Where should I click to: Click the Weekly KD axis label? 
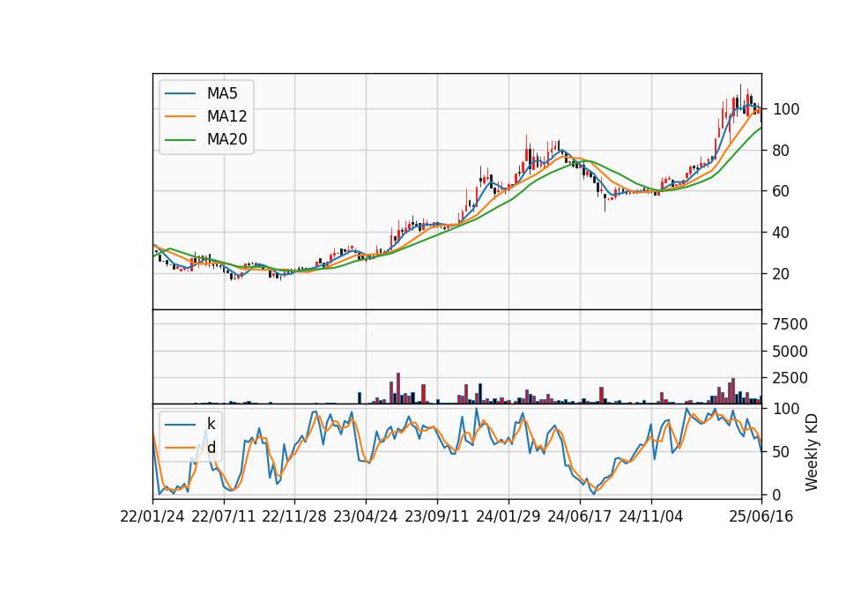tap(812, 453)
